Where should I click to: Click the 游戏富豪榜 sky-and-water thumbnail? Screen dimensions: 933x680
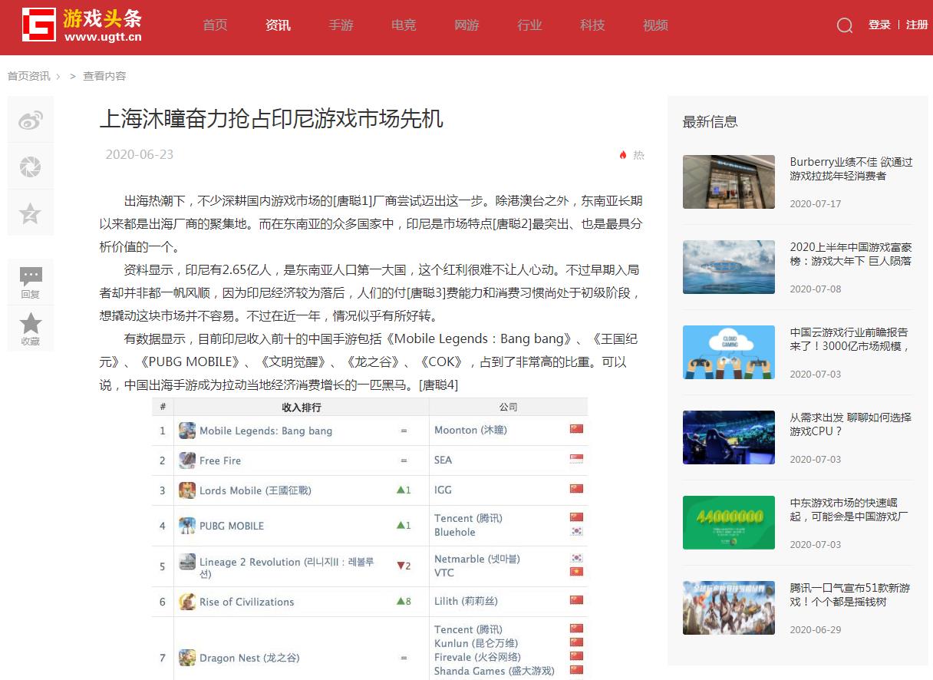(x=729, y=267)
